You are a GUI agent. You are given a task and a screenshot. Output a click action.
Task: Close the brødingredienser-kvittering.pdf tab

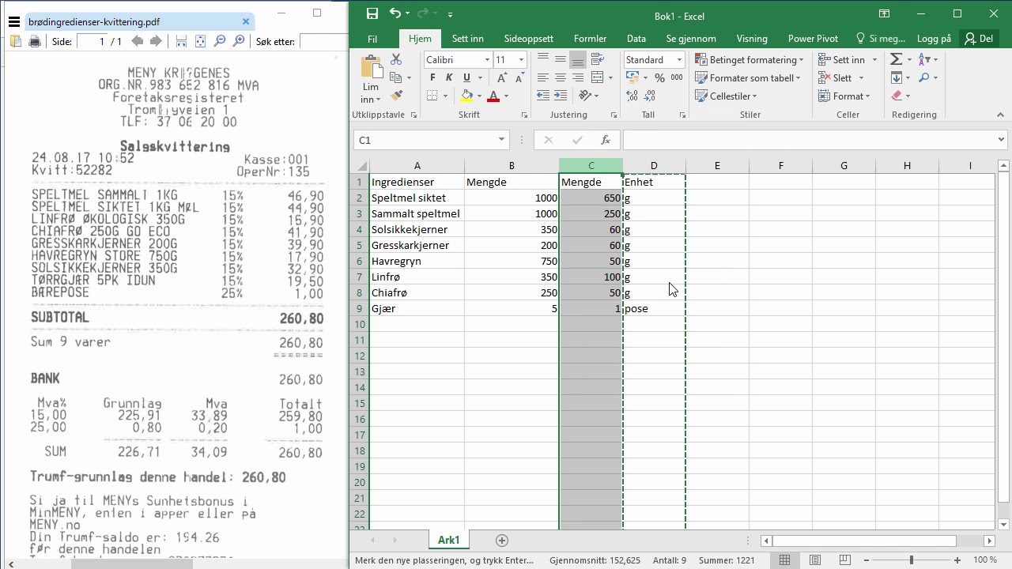tap(246, 22)
